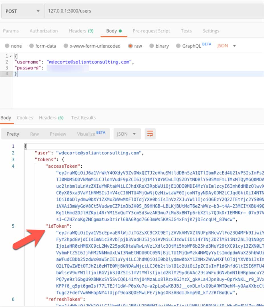Click the "user" key in the response

(x=43, y=153)
